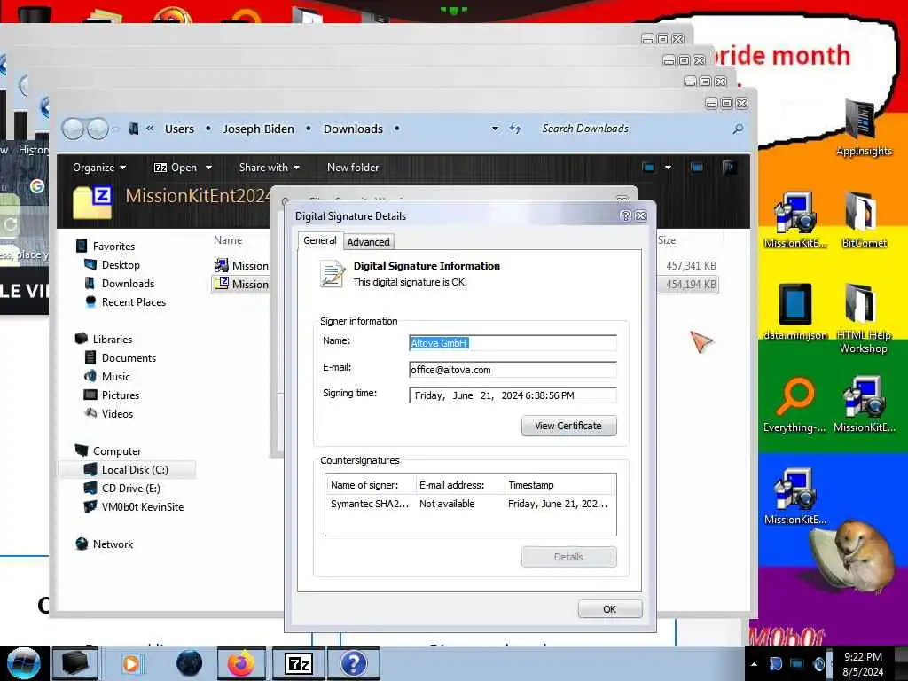Image resolution: width=908 pixels, height=681 pixels.
Task: Switch to the Advanced tab
Action: coord(368,242)
